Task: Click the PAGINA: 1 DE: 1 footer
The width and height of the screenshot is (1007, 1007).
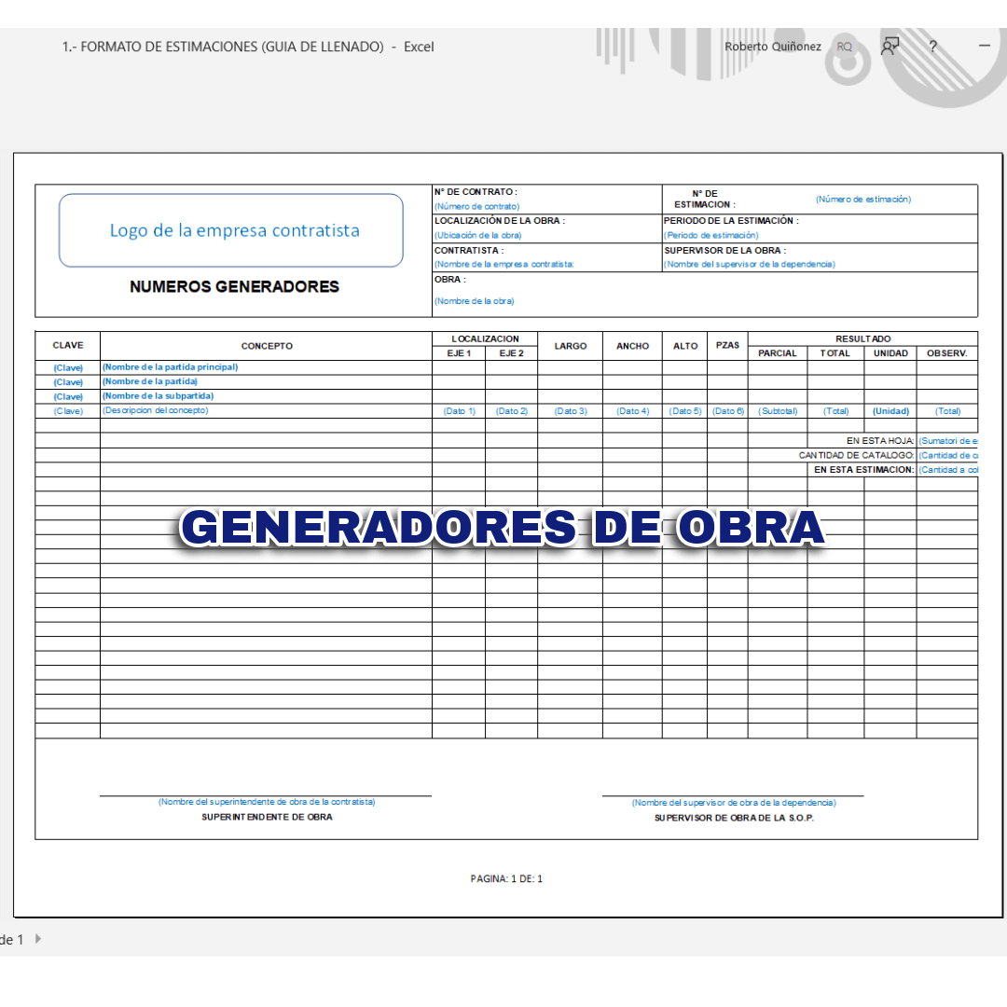Action: pos(506,878)
